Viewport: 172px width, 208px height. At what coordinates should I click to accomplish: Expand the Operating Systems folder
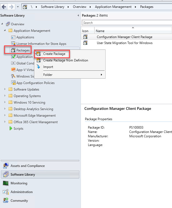coord(5,96)
